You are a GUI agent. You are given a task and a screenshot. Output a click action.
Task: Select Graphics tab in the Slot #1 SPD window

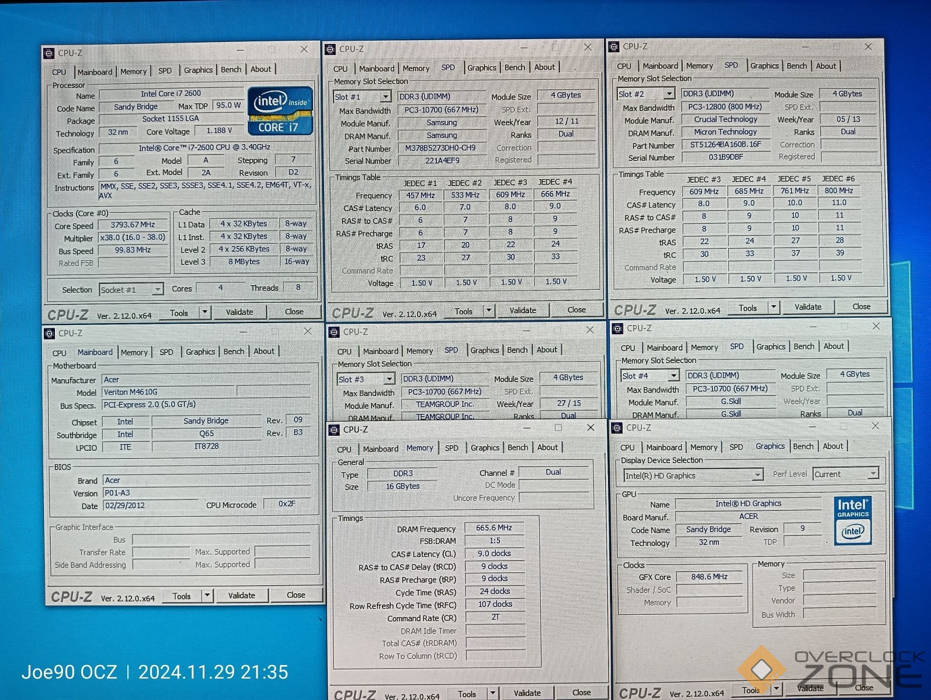coord(482,68)
